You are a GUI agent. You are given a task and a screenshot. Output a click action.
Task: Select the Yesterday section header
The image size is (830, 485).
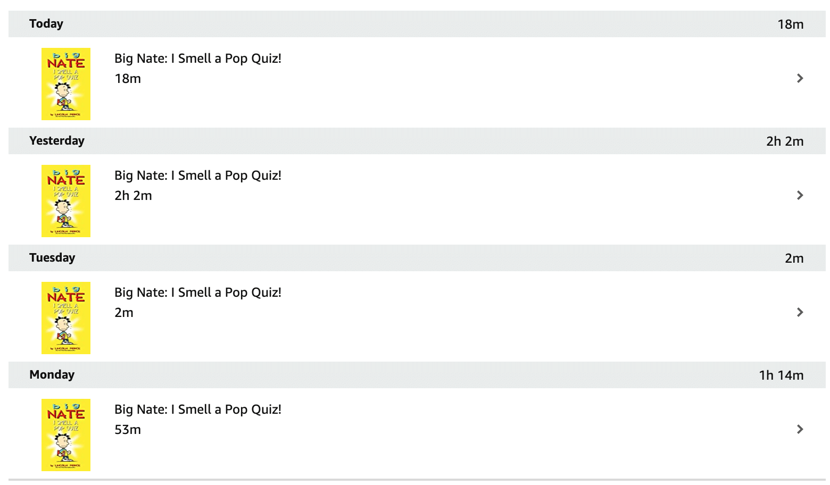point(57,141)
